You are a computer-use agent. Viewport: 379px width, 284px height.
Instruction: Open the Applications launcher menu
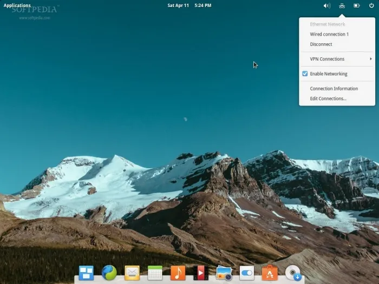[17, 5]
